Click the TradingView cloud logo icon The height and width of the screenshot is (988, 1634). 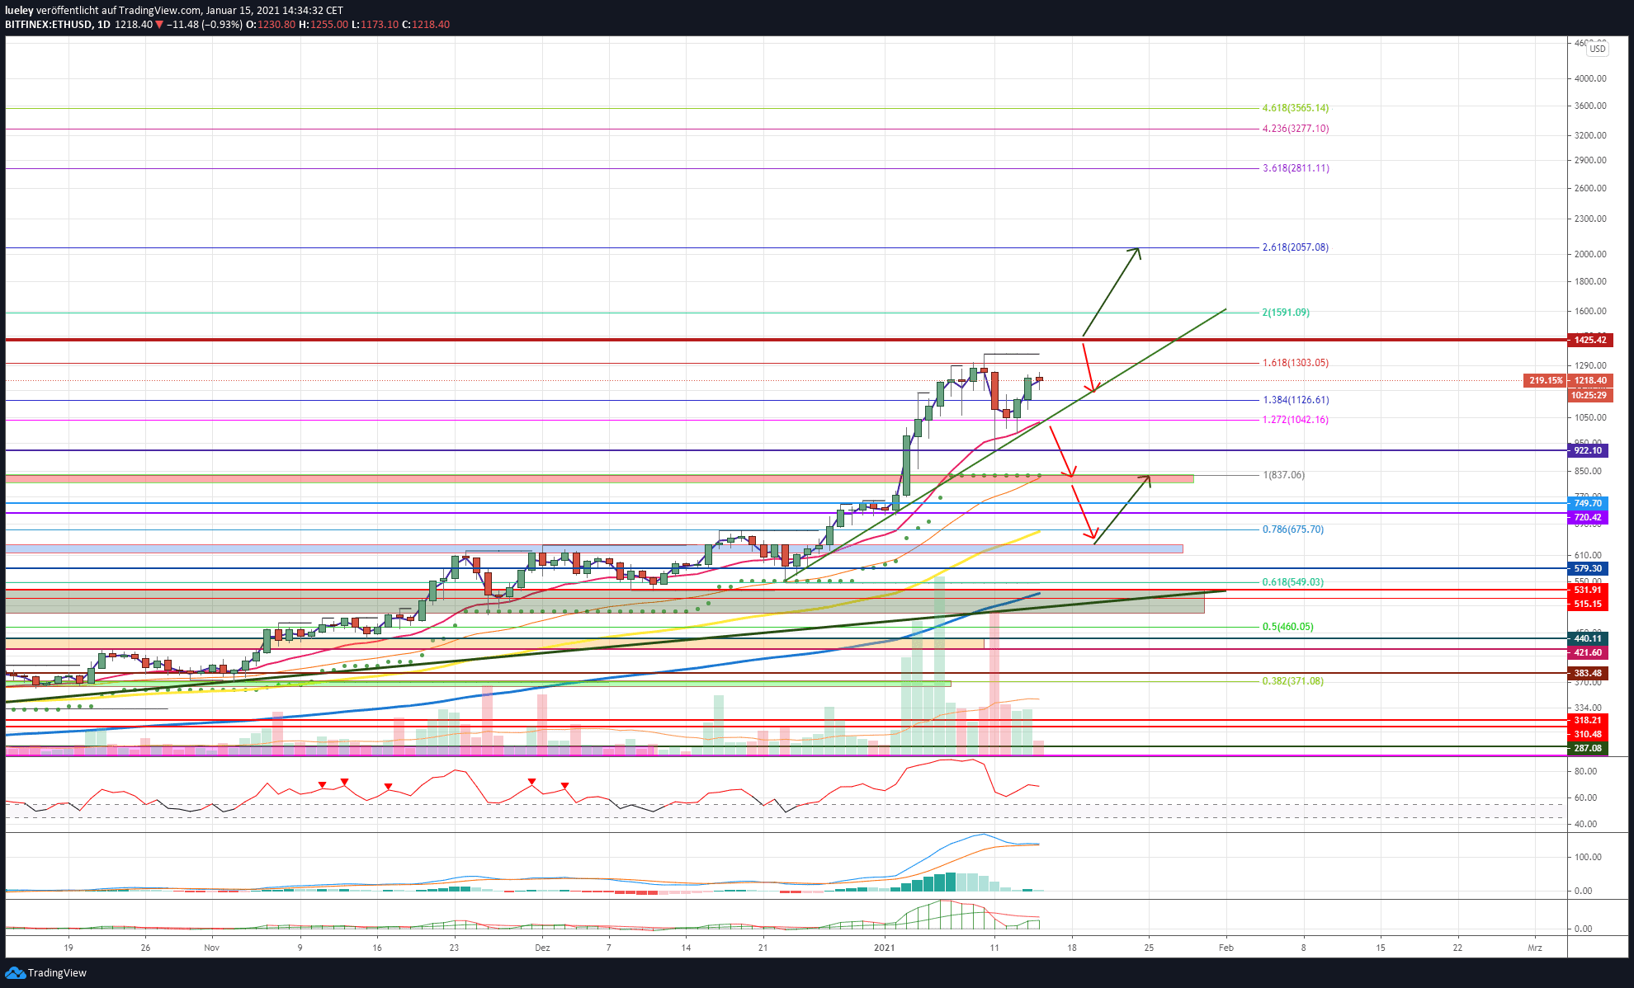point(15,973)
